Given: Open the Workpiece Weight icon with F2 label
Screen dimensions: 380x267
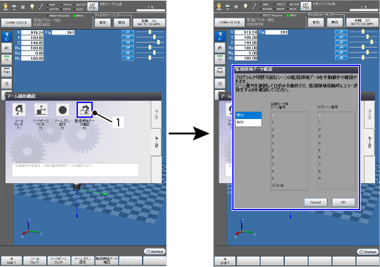Looking at the screenshot, I should 41,110.
